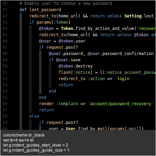Click line number 41 in the gutter
Image resolution: width=156 pixels, height=156 pixels.
tap(5, 10)
